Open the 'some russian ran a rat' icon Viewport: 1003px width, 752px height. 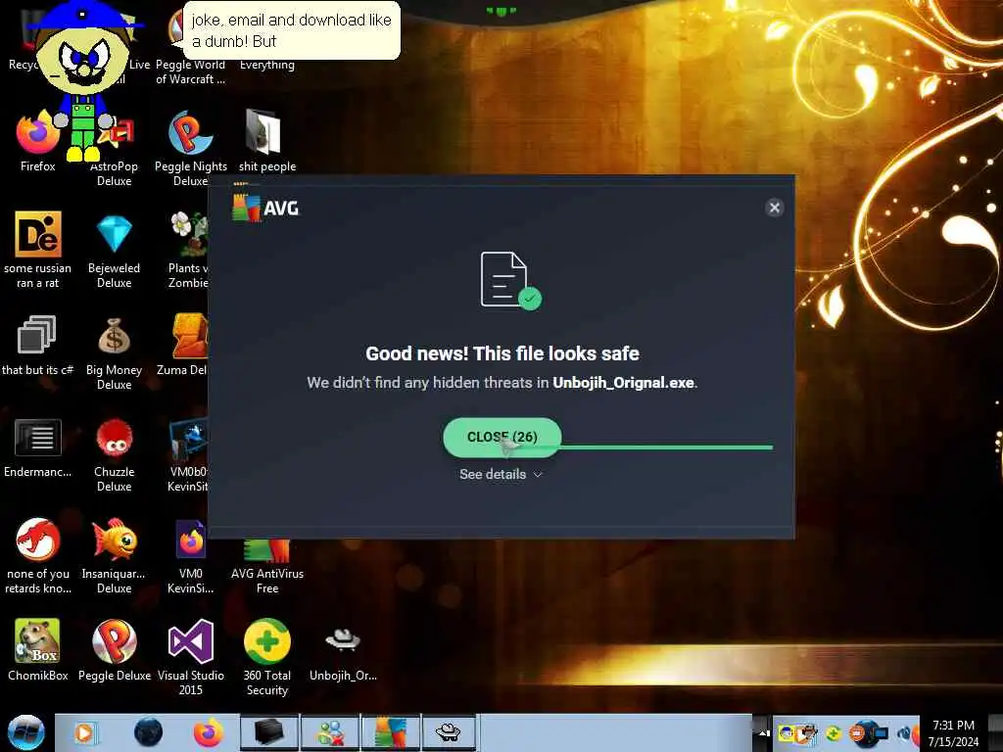tap(38, 250)
